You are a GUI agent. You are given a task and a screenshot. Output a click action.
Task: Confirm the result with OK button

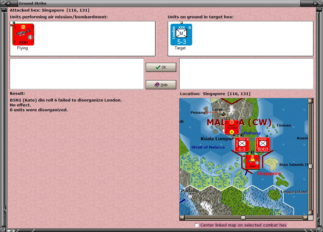[x=161, y=67]
